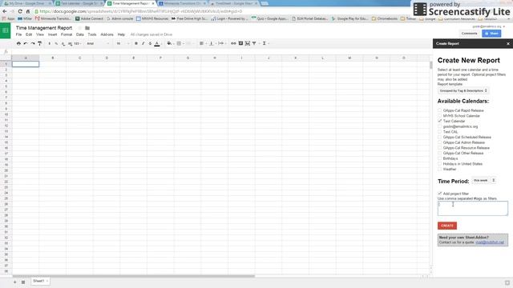Turn on the filter icon
The height and width of the screenshot is (288, 513).
click(254, 43)
